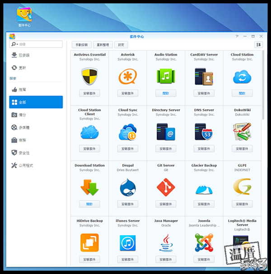Click the HiDrive Backup icon
271x274 pixels.
click(89, 243)
